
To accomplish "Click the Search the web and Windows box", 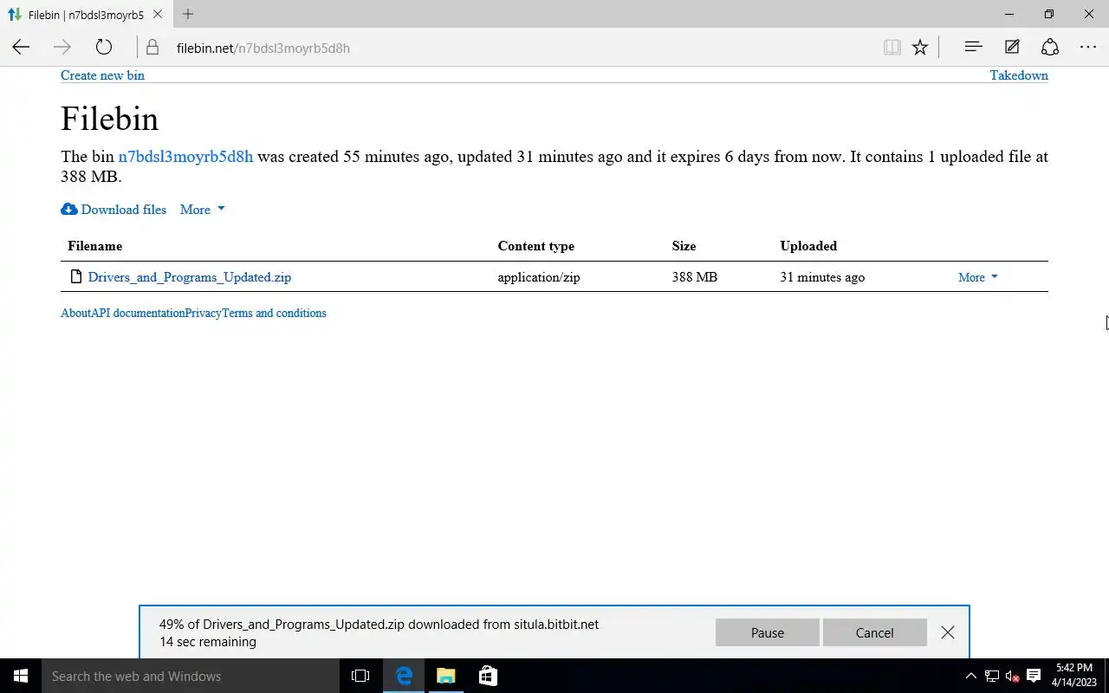I will (x=191, y=676).
